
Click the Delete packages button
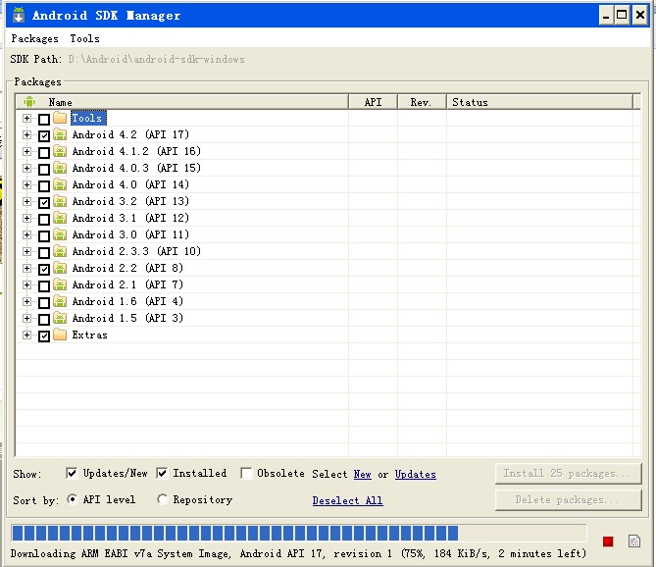point(568,499)
